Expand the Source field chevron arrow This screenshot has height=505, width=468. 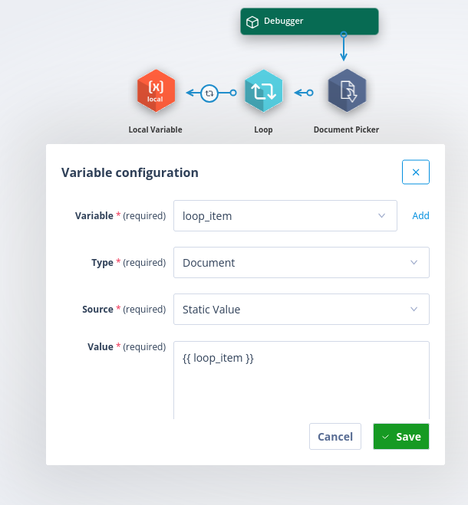(414, 309)
